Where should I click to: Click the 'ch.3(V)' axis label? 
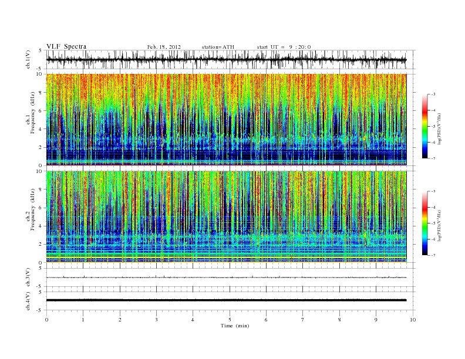28,277
